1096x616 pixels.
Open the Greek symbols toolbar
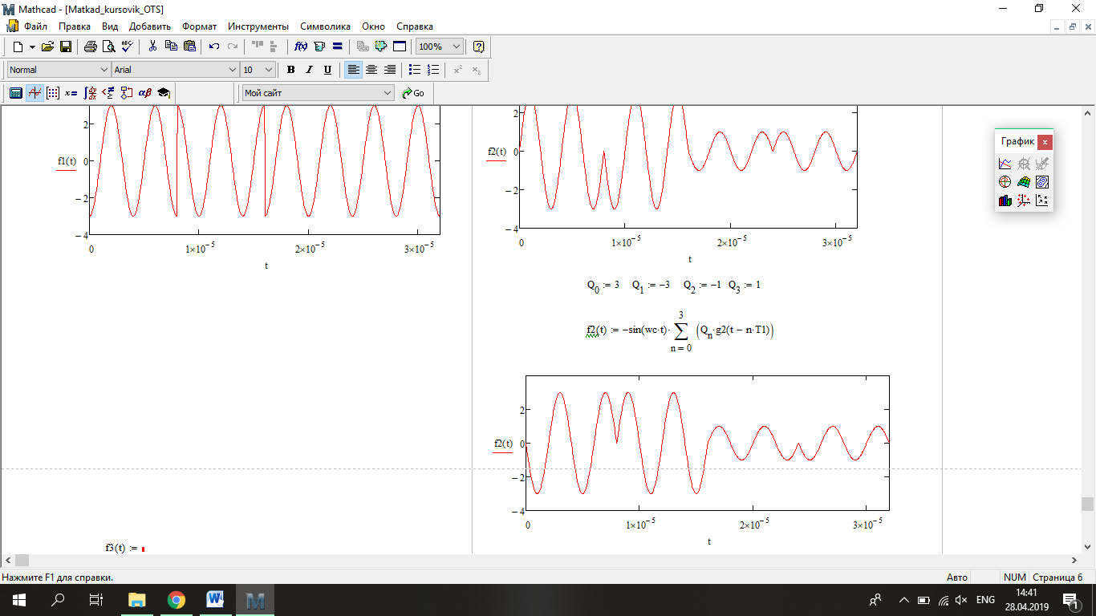[145, 93]
